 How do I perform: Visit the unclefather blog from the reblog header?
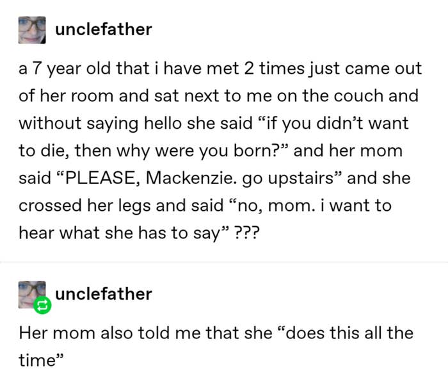point(104,294)
